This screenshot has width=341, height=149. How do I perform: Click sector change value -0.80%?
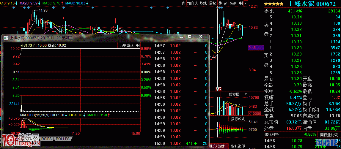[309, 135]
